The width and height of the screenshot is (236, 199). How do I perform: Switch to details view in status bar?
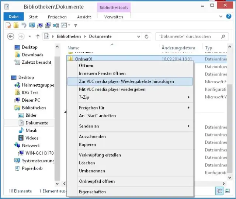pyautogui.click(x=220, y=191)
